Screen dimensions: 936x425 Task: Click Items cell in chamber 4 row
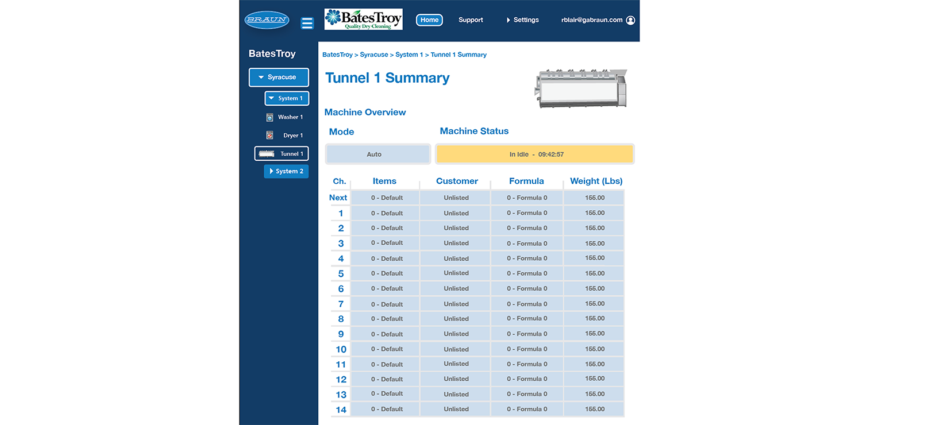point(386,258)
